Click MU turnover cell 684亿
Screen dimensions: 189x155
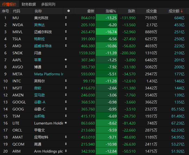[x=179, y=18]
